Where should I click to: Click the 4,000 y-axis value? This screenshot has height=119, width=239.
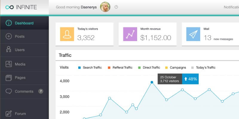(x=65, y=81)
